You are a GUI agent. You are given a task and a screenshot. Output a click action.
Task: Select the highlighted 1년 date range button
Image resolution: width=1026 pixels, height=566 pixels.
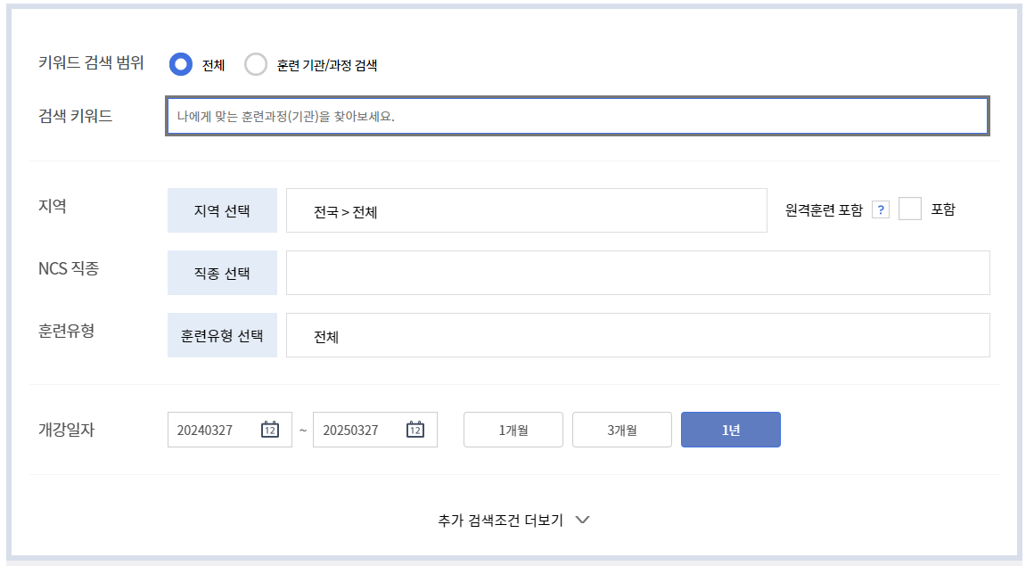point(730,429)
